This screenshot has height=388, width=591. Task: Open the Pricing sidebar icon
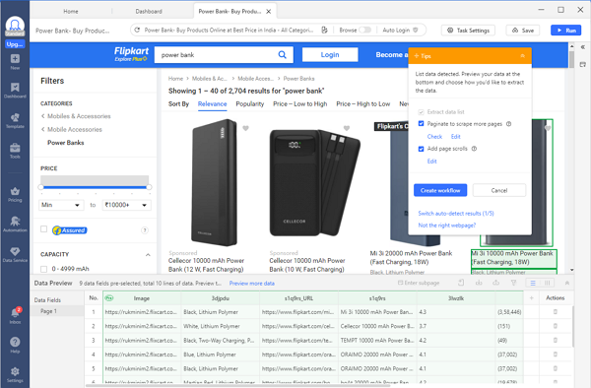(x=15, y=194)
